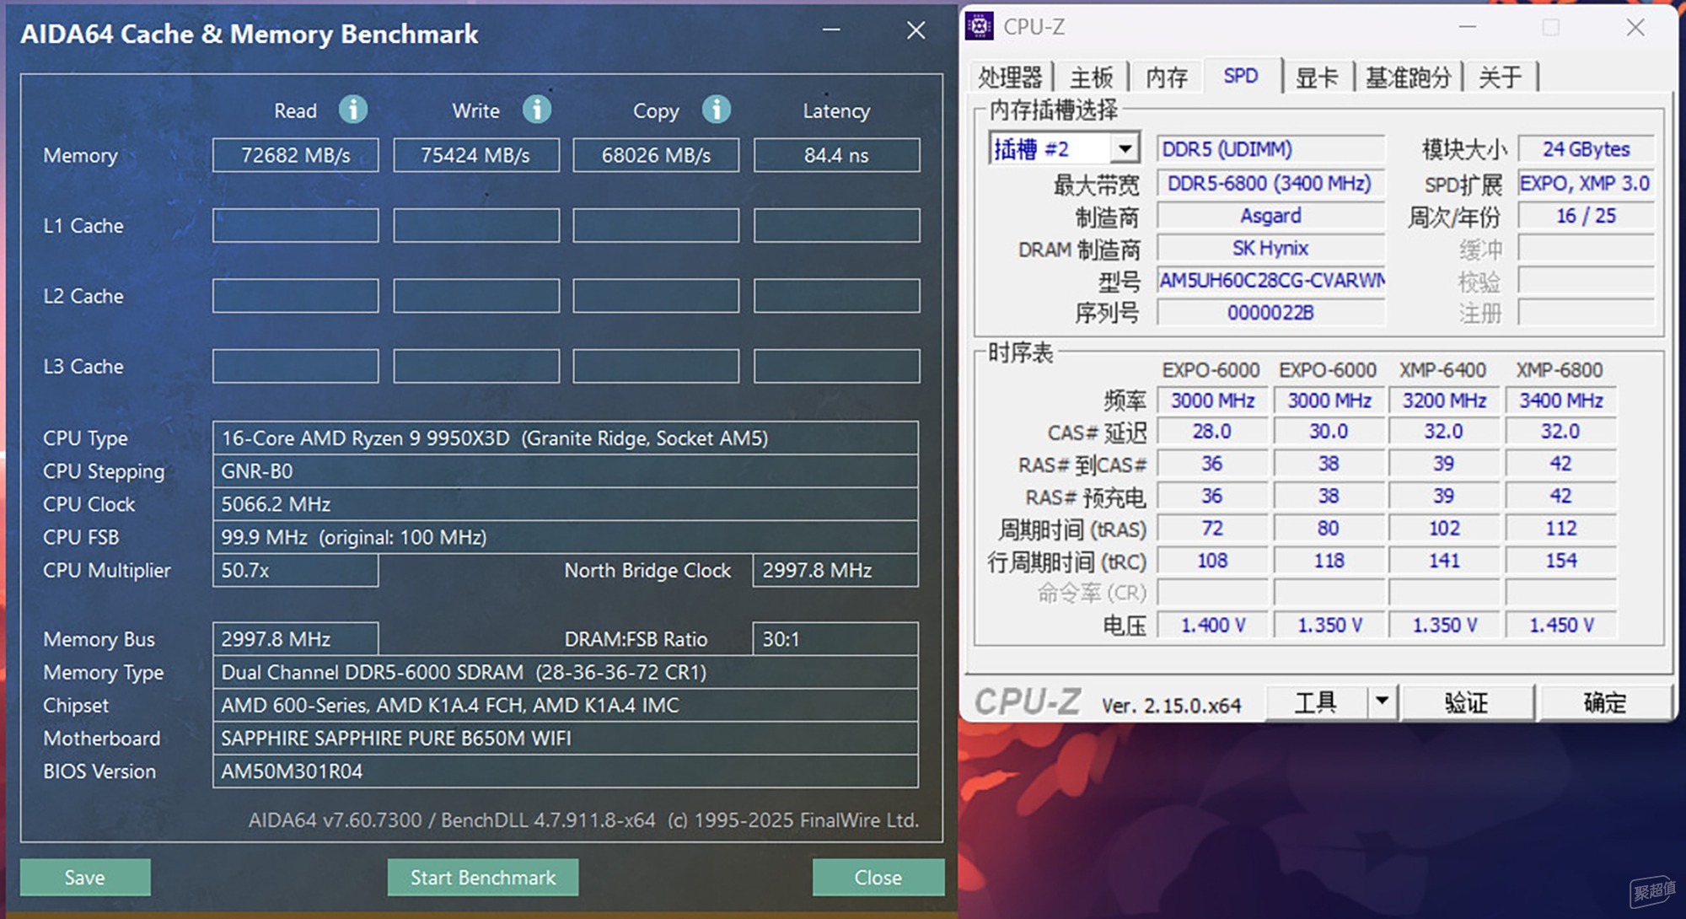1686x919 pixels.
Task: Click the first EXPO-6000 voltage 1.400 V cell
Action: [x=1212, y=625]
